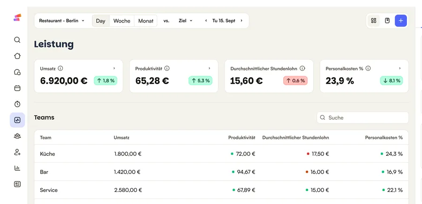Select the Monat period tab
The image size is (422, 204).
[146, 21]
